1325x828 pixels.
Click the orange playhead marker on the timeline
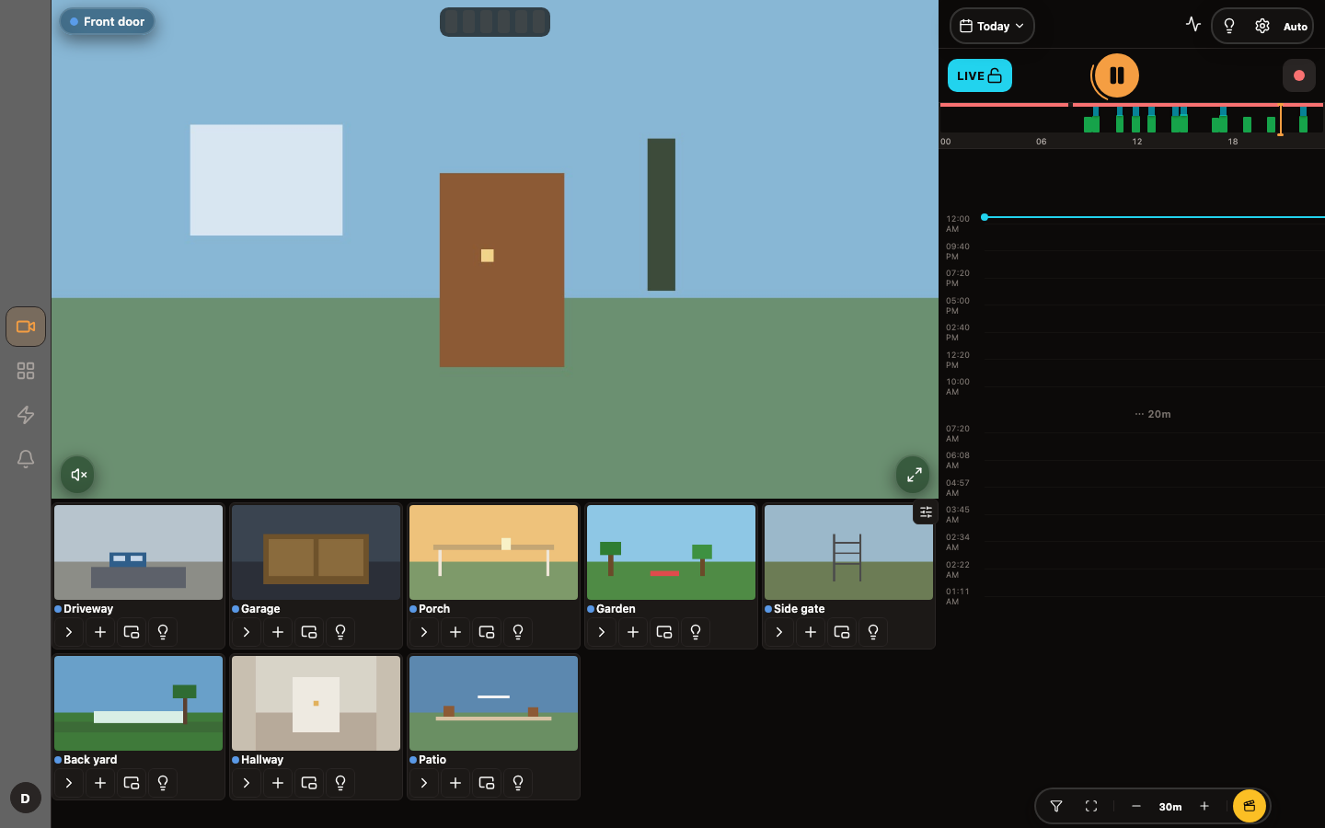point(1280,121)
